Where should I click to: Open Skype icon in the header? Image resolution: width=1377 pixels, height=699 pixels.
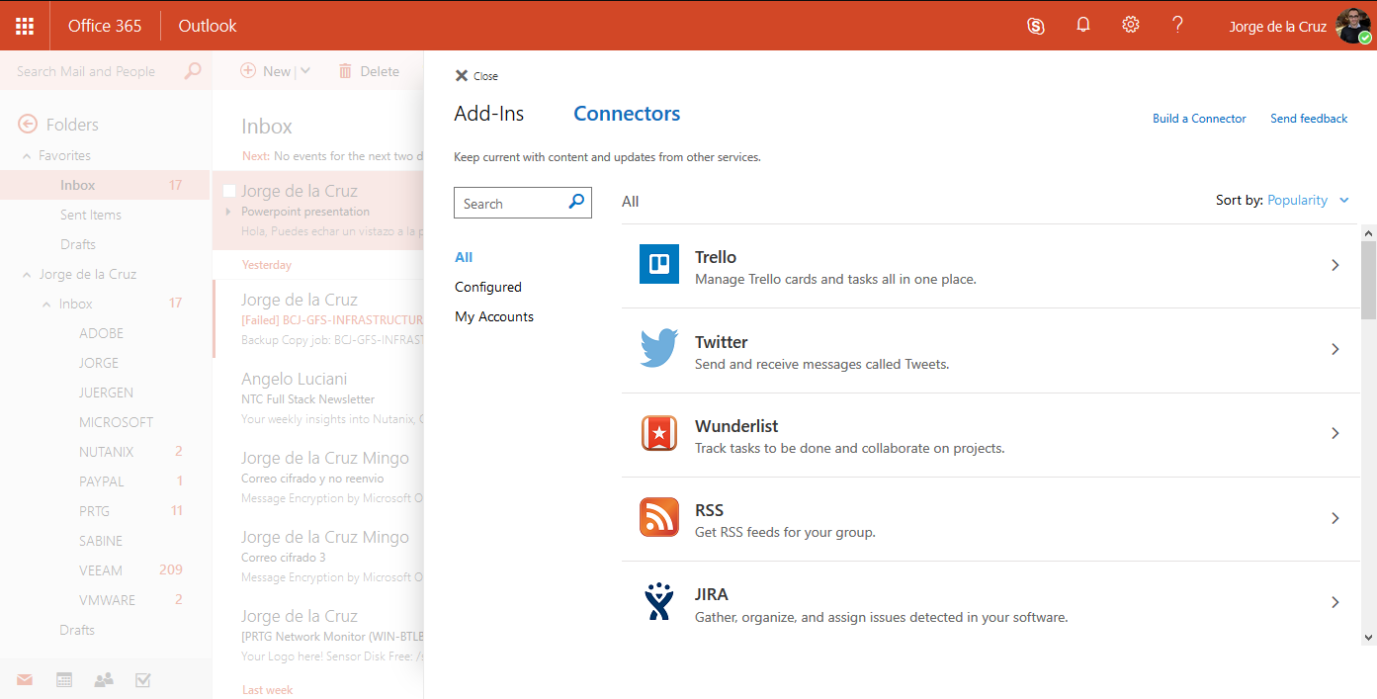(x=1036, y=26)
